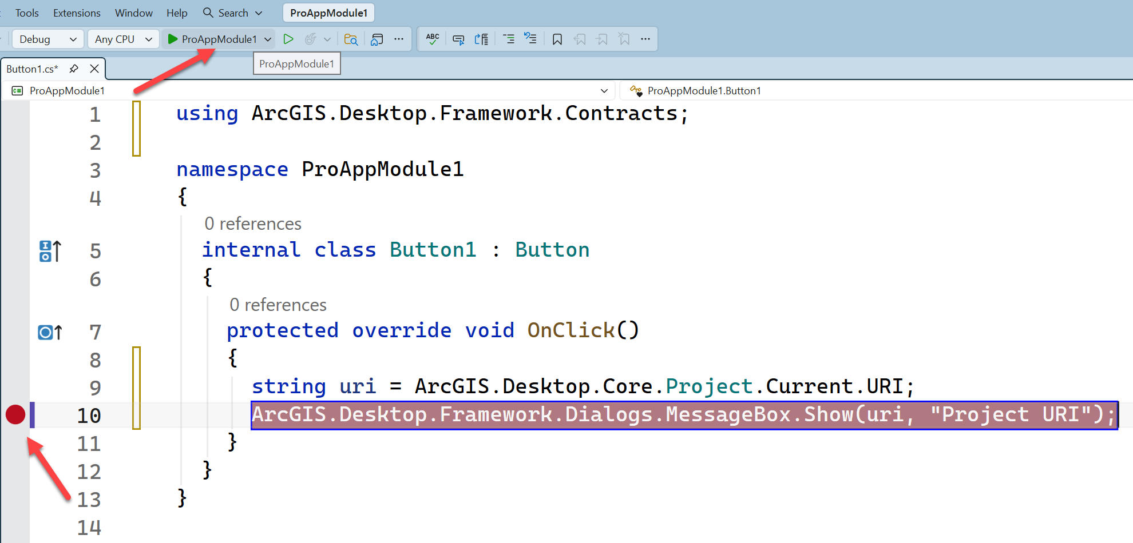Click line number 12 in the gutter
1133x543 pixels.
[x=89, y=472]
